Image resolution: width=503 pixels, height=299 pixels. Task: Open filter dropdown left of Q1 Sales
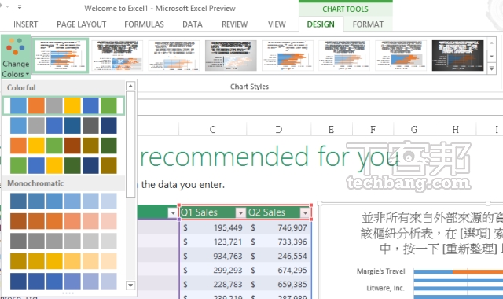173,212
